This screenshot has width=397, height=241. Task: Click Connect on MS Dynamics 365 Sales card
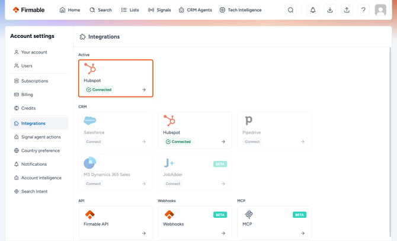click(x=94, y=184)
